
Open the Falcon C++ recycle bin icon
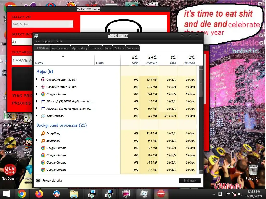pos(253,172)
